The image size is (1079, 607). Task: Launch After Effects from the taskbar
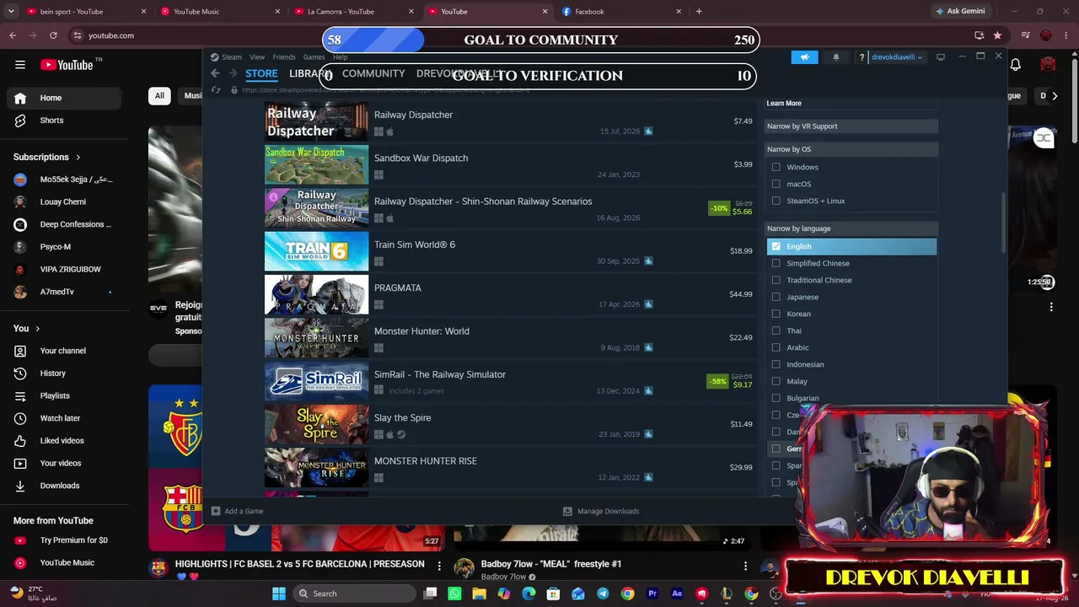pyautogui.click(x=677, y=594)
